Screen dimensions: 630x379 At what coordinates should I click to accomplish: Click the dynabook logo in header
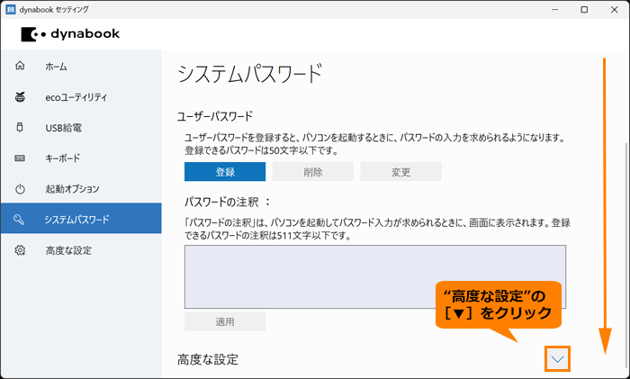70,34
